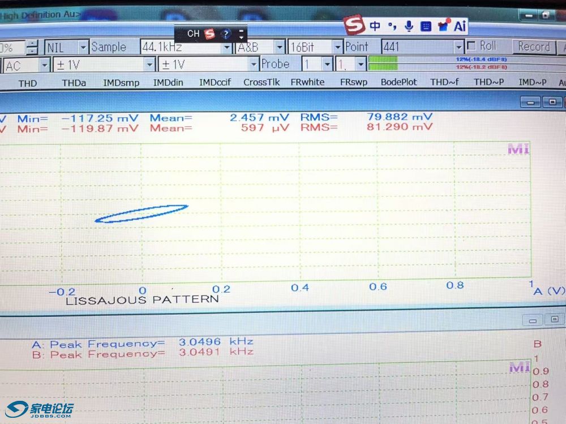This screenshot has width=566, height=424.
Task: Click the Min value -117.25 mV
Action: click(100, 118)
